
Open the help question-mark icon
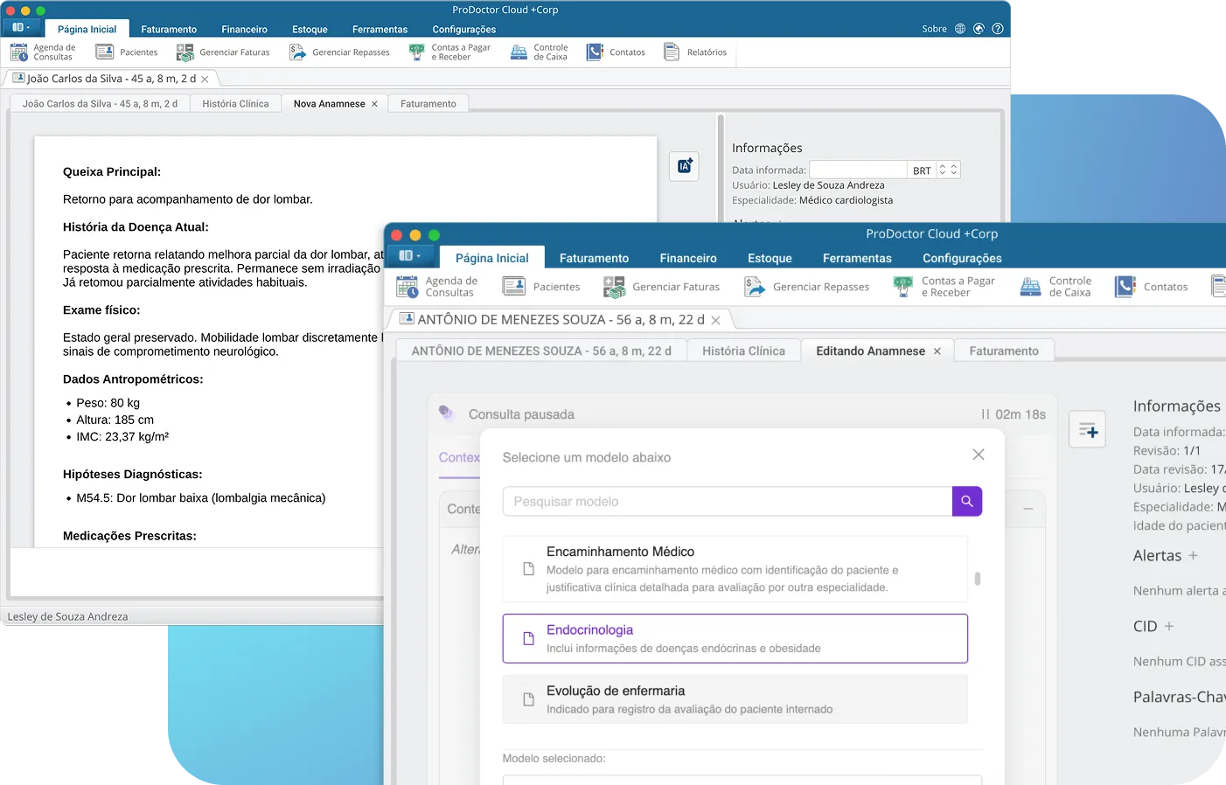(997, 28)
